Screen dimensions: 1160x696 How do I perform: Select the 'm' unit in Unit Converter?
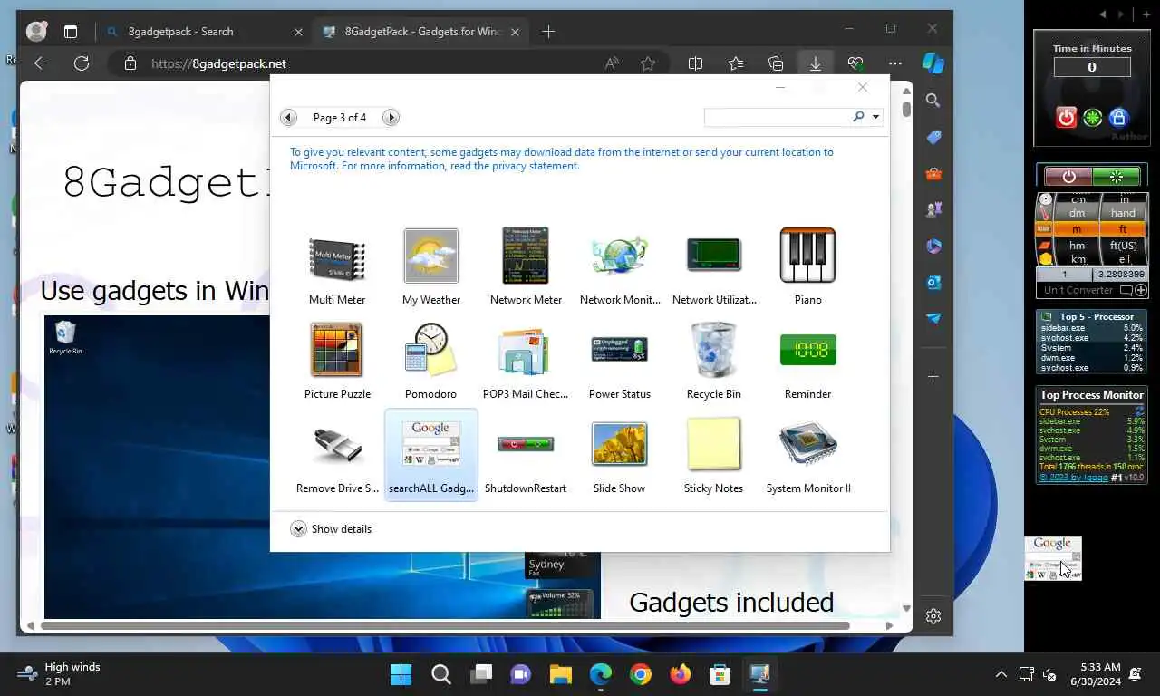point(1077,229)
